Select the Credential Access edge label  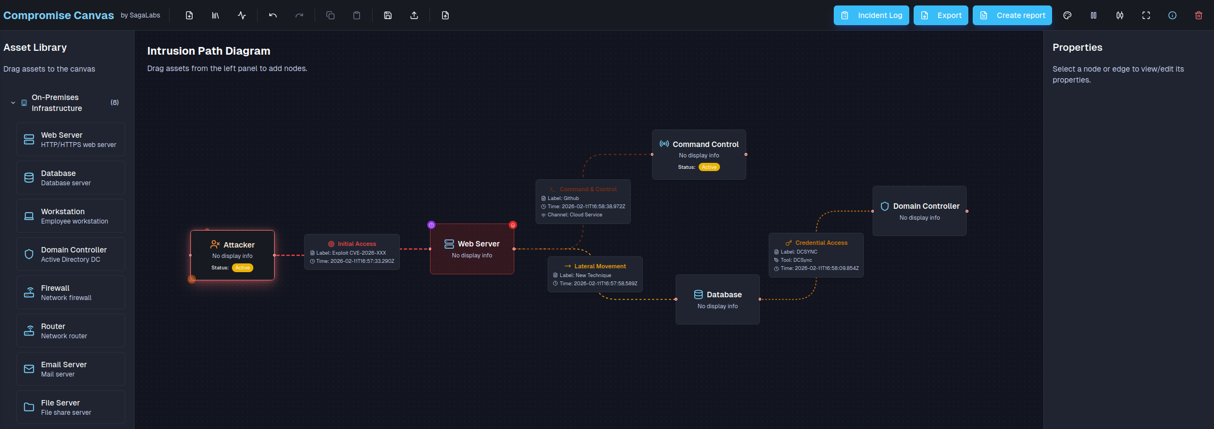pyautogui.click(x=816, y=255)
